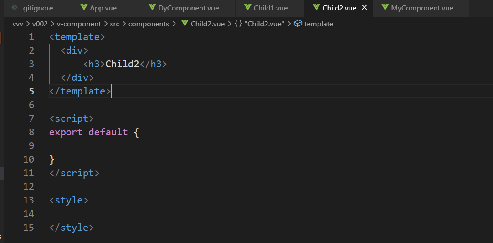This screenshot has width=493, height=243.
Task: Click the Vue logo on App.vue tab
Action: click(x=84, y=8)
